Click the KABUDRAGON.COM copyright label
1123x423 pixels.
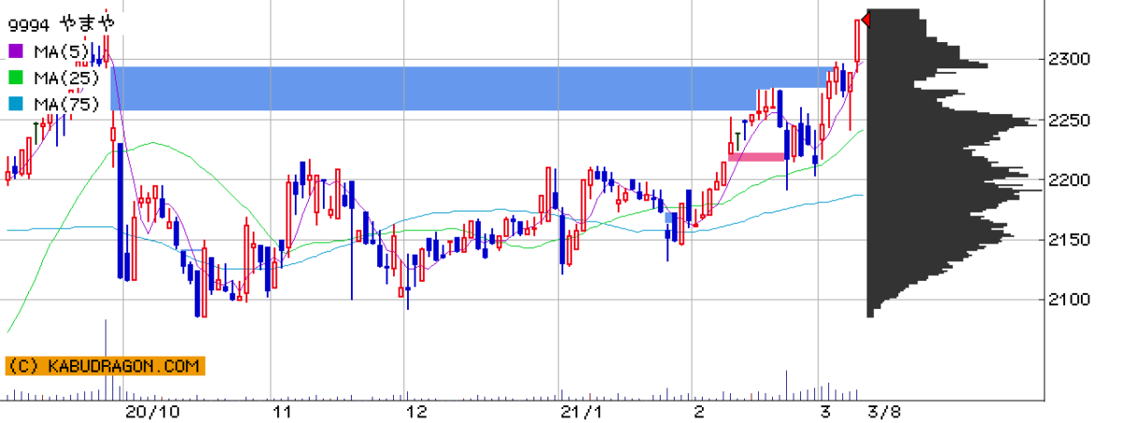point(104,367)
